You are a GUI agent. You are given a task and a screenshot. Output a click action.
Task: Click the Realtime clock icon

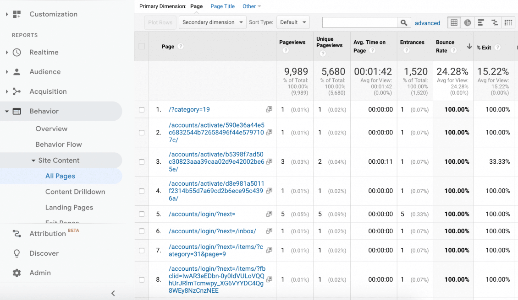(17, 52)
